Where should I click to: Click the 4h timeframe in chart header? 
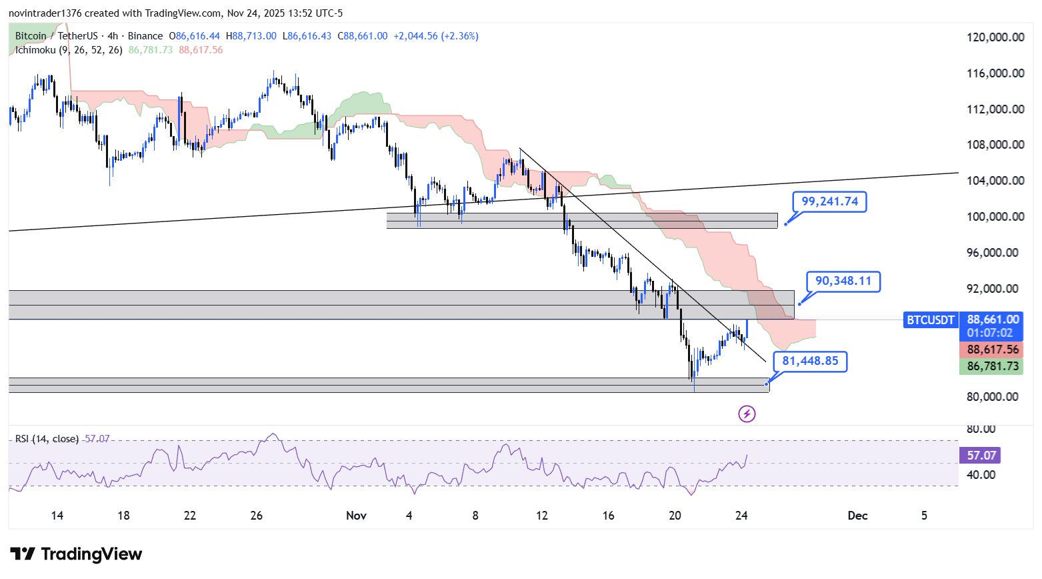click(x=113, y=36)
